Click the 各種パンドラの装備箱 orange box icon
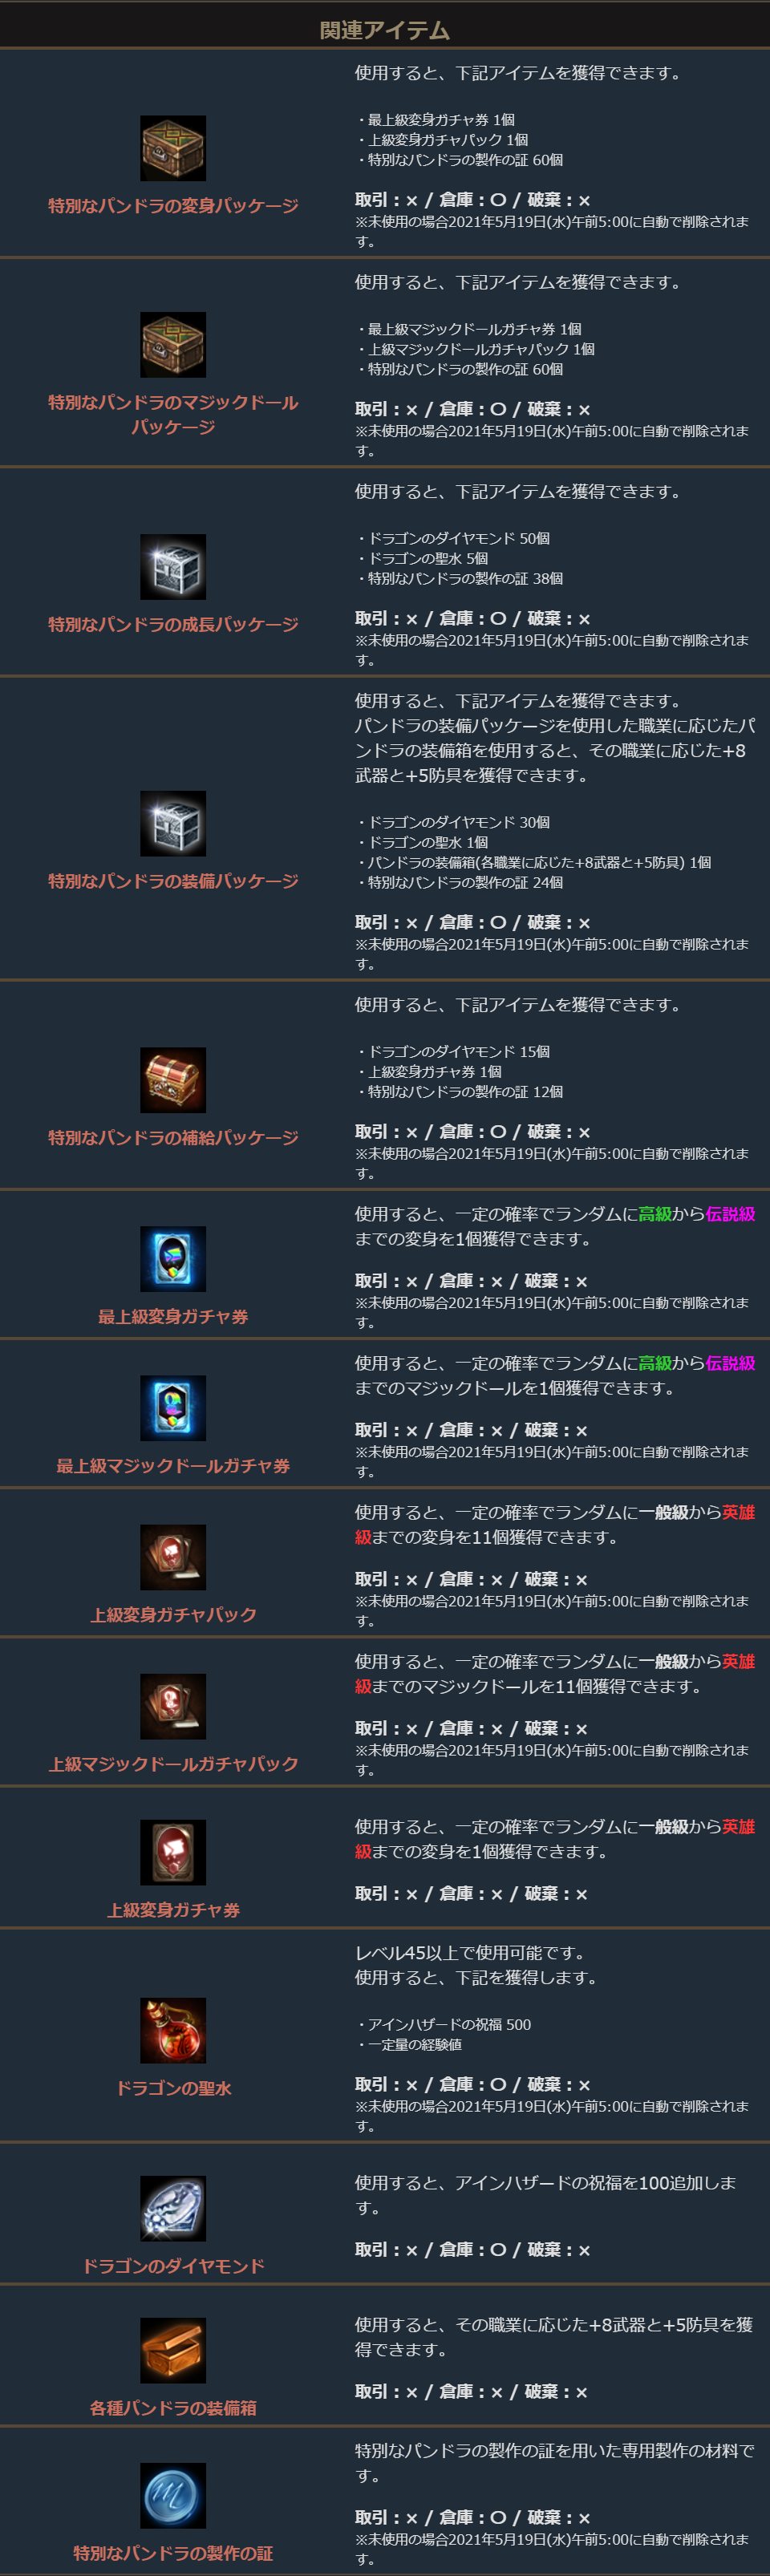Image resolution: width=770 pixels, height=2576 pixels. pos(173,2350)
